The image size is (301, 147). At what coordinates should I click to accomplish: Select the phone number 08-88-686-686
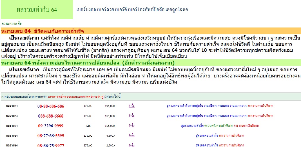point(51,106)
